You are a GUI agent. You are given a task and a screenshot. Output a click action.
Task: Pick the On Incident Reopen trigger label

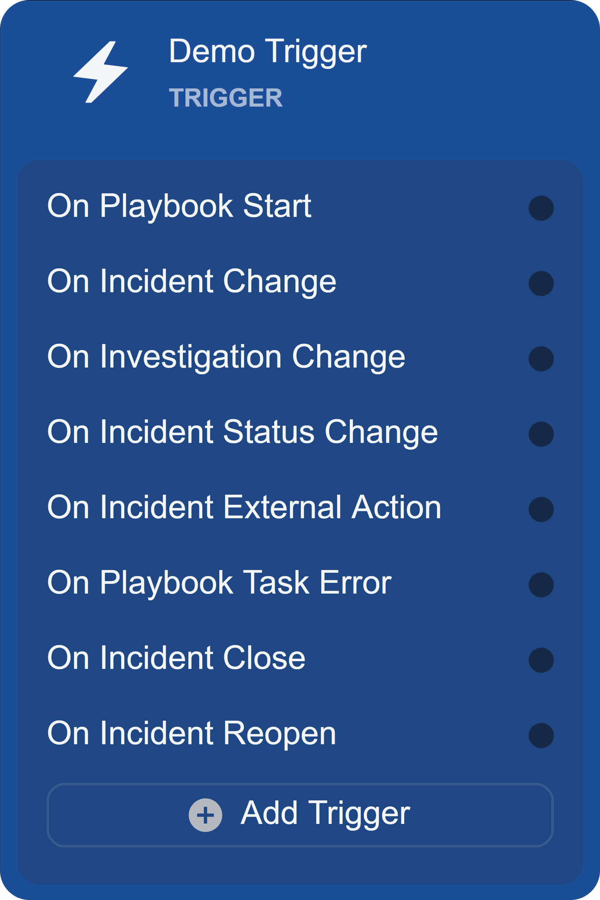tap(191, 733)
